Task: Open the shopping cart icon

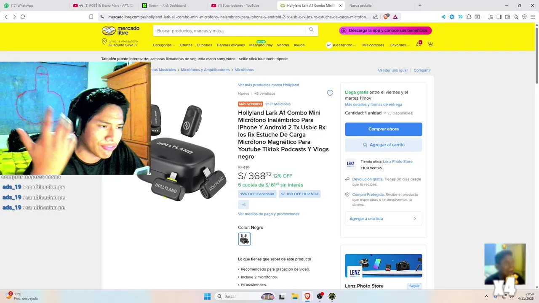Action: pyautogui.click(x=430, y=44)
